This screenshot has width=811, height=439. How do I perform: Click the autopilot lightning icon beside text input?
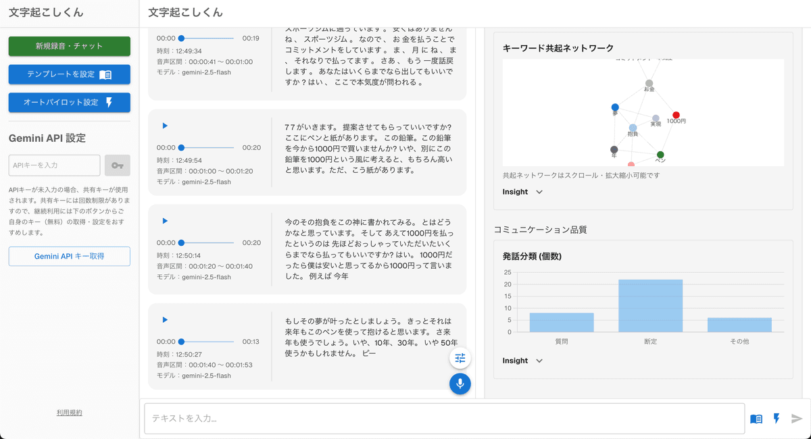pyautogui.click(x=777, y=419)
